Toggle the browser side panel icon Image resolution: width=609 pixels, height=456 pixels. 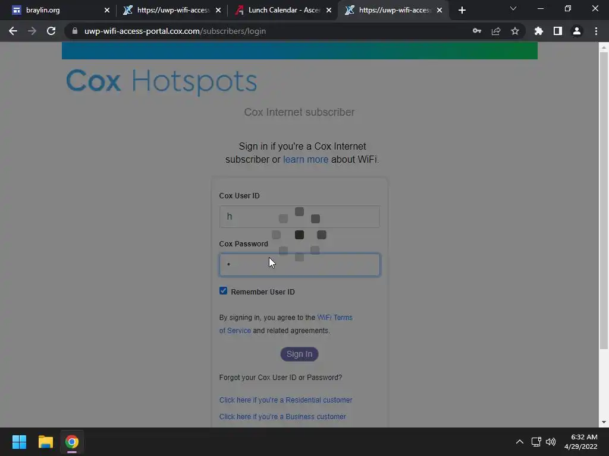[x=558, y=31]
